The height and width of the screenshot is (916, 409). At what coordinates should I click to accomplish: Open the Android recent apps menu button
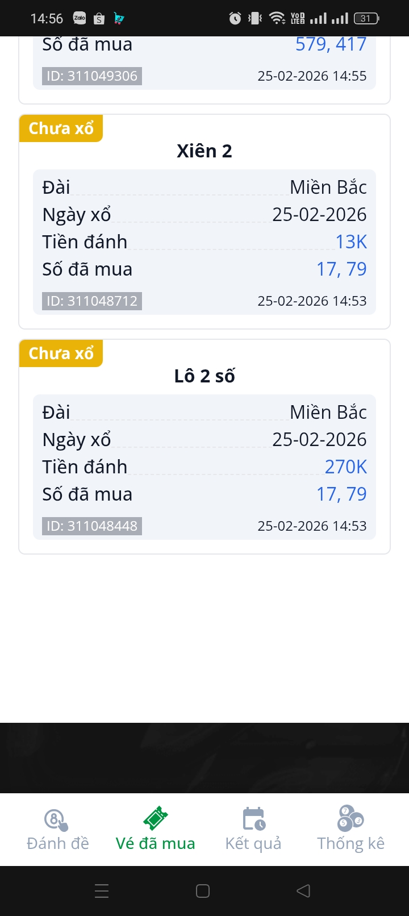(102, 891)
